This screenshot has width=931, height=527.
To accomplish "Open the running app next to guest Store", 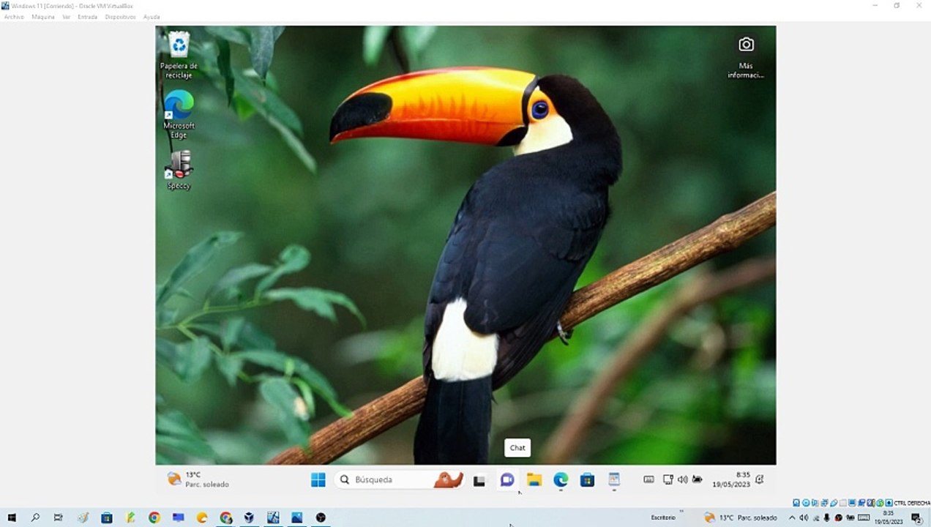I will [x=614, y=479].
